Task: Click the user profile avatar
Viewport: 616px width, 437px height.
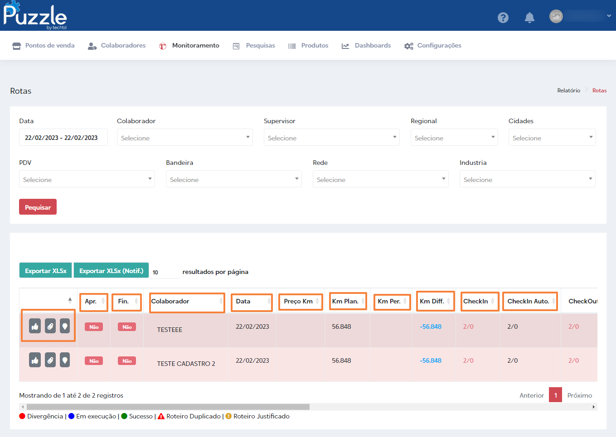Action: [x=556, y=17]
